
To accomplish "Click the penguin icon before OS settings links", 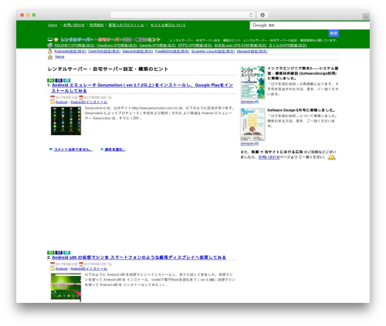I will (50, 51).
